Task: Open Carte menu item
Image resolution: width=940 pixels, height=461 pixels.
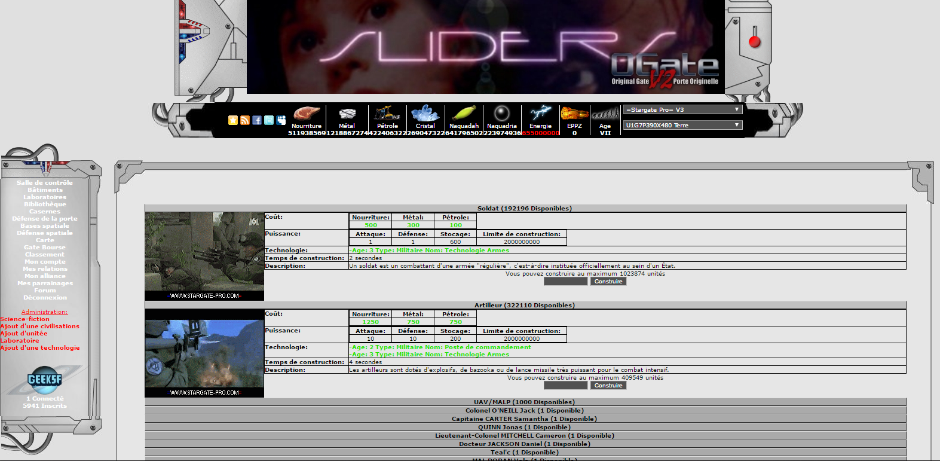Action: click(45, 240)
